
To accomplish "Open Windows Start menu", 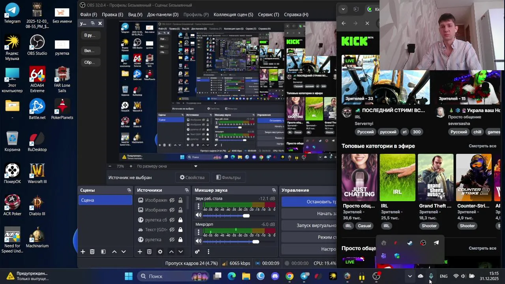I will point(129,276).
